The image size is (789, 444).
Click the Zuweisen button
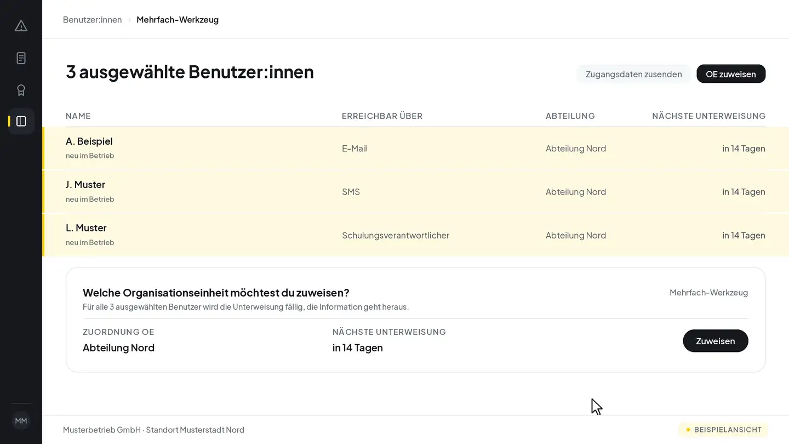[715, 341]
